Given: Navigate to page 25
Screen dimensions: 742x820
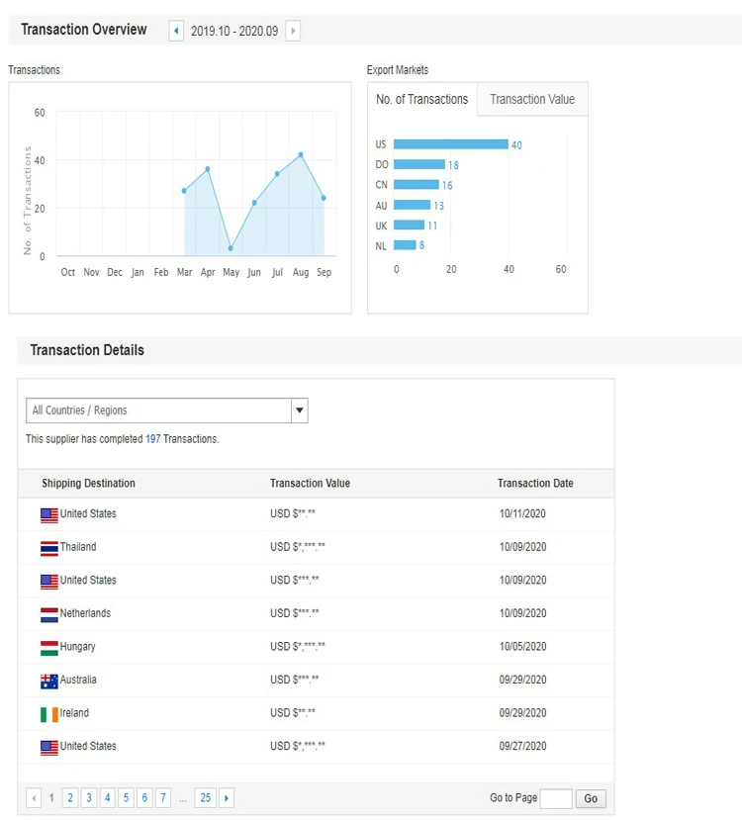Looking at the screenshot, I should pos(205,797).
